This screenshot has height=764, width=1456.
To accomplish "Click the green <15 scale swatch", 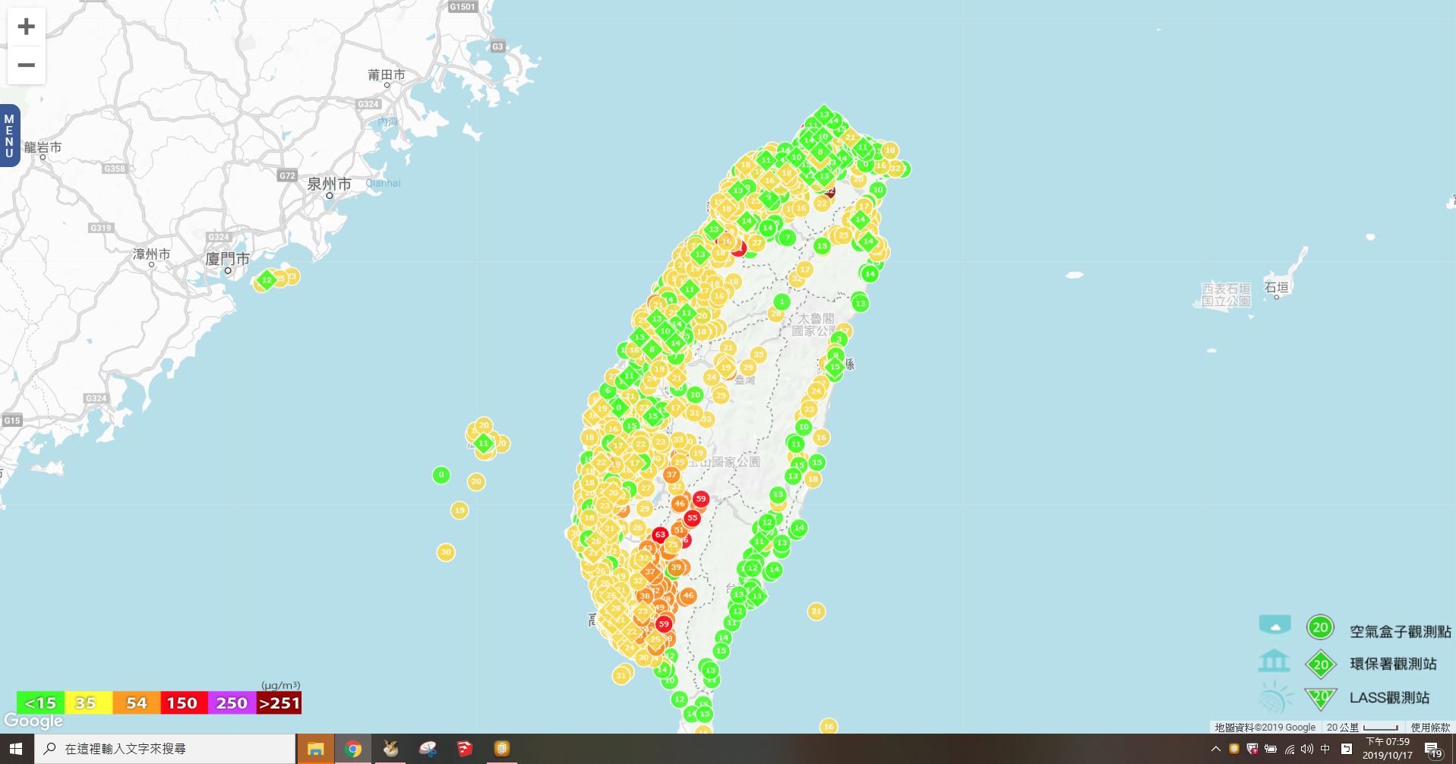I will coord(41,703).
